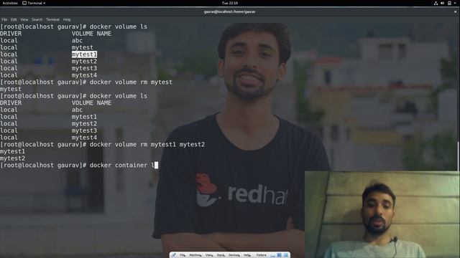Open the terminal Edit menu

(x=14, y=19)
